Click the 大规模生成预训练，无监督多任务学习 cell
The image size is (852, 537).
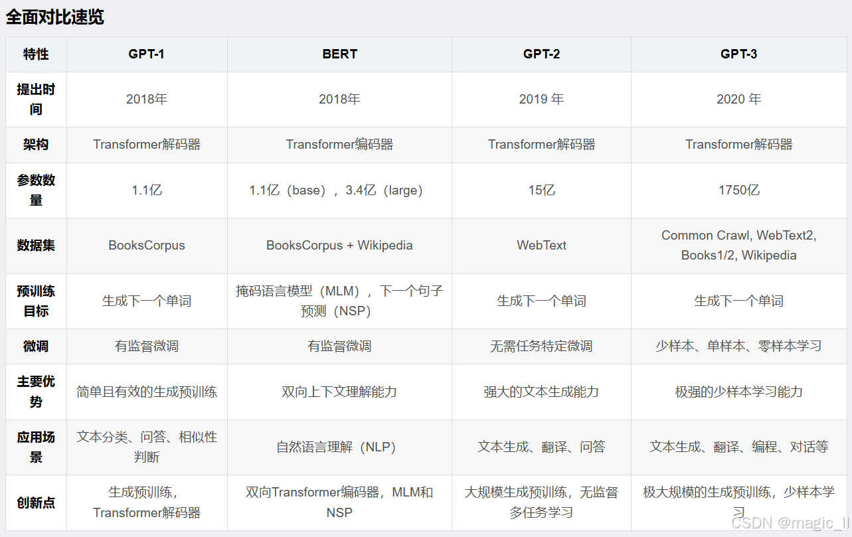tap(541, 503)
